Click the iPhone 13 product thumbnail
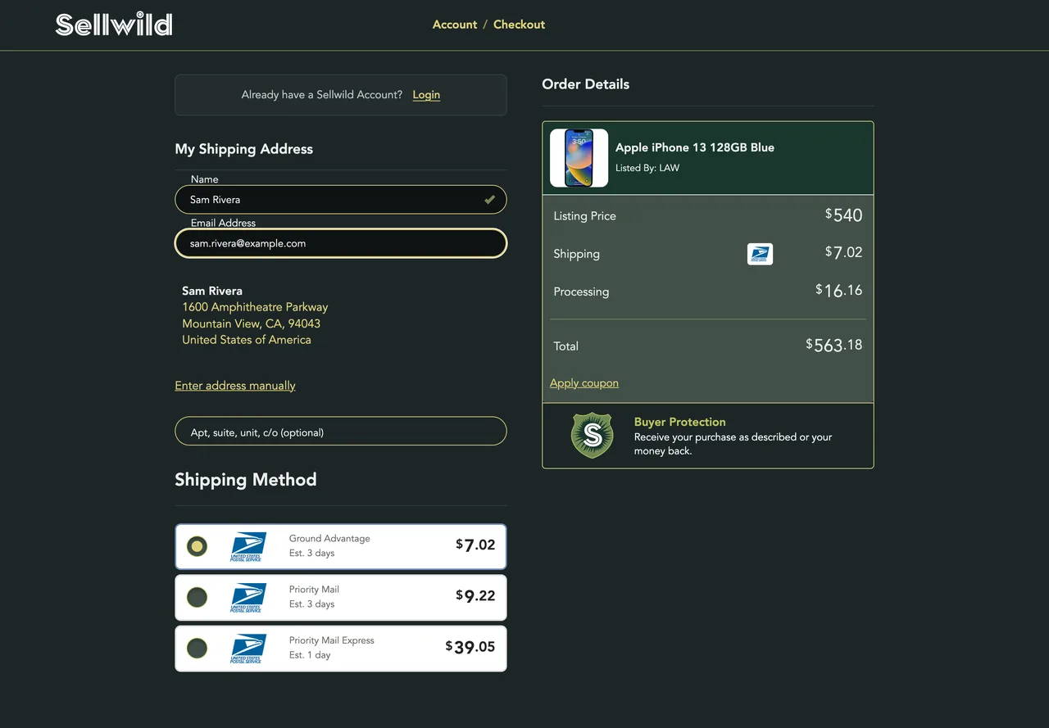Viewport: 1049px width, 728px height. (579, 158)
